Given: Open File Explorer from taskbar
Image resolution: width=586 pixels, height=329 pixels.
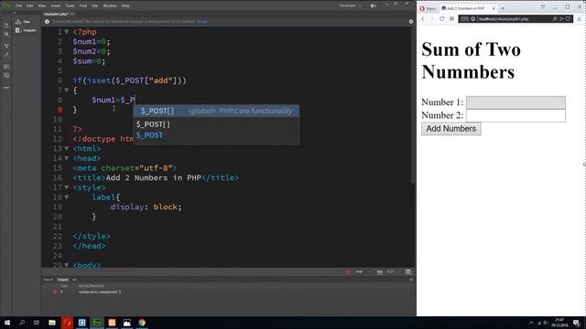Looking at the screenshot, I should click(52, 323).
